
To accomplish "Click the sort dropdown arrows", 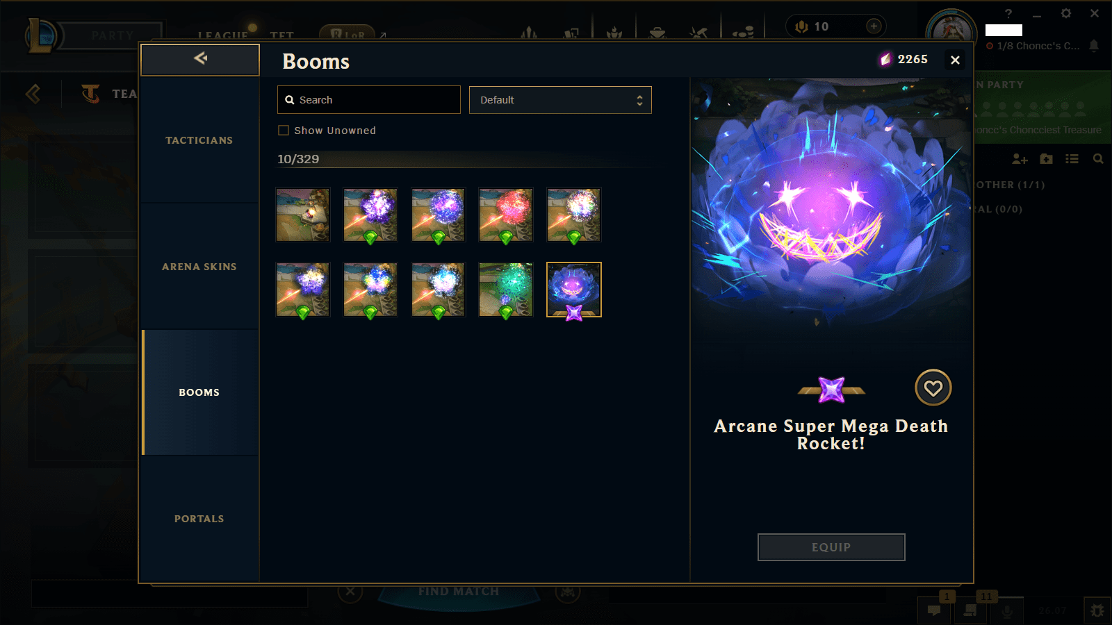I will [639, 100].
